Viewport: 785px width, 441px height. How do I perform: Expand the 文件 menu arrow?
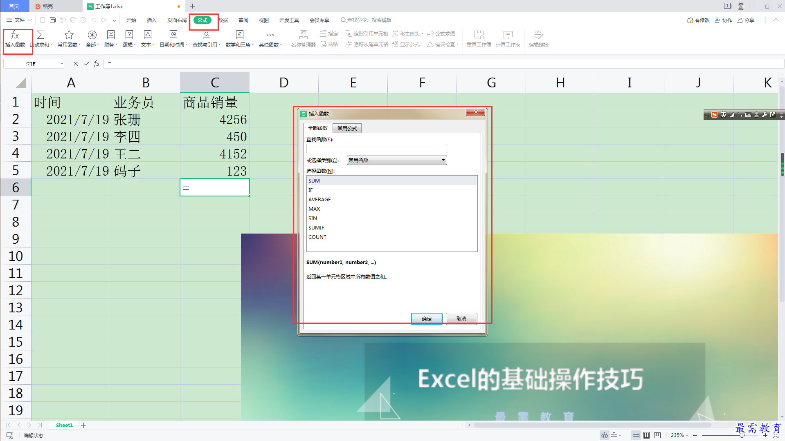pyautogui.click(x=30, y=20)
